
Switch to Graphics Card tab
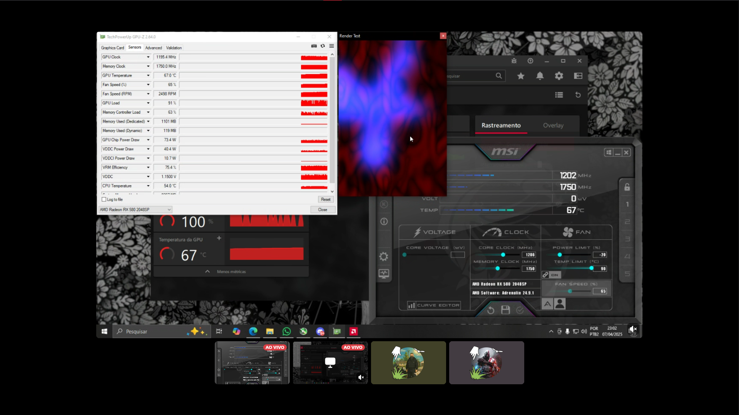(112, 48)
